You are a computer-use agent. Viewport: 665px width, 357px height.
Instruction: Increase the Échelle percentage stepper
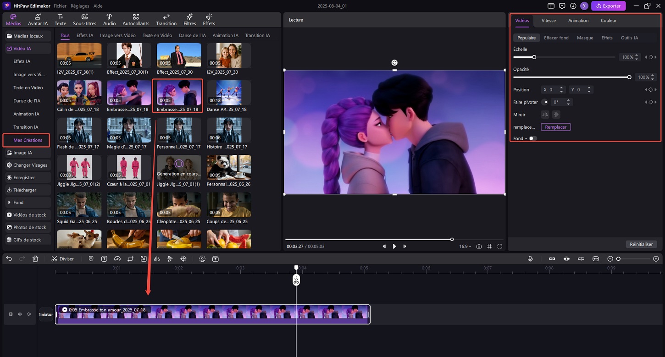tap(637, 56)
